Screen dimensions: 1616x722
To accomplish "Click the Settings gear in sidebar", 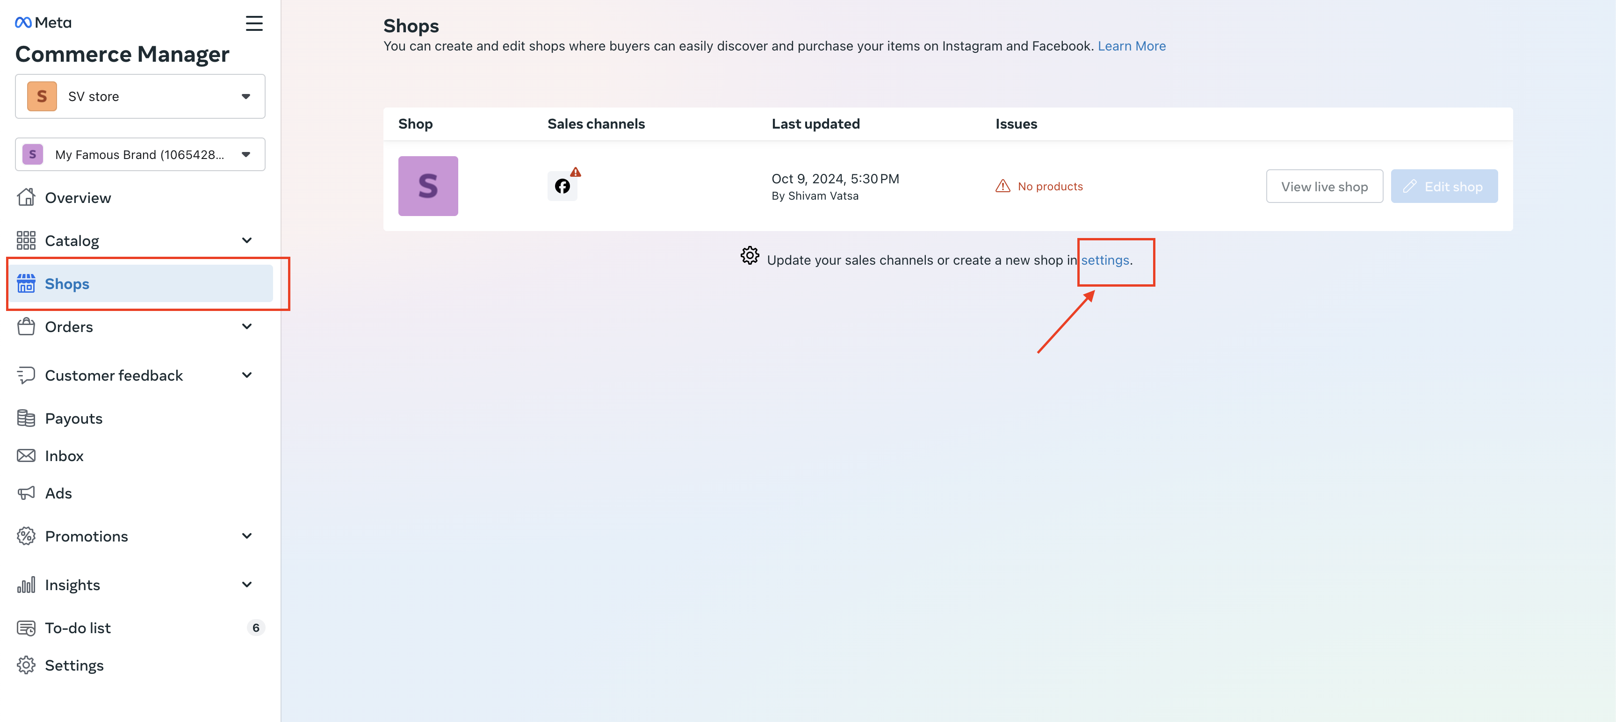I will pos(26,665).
